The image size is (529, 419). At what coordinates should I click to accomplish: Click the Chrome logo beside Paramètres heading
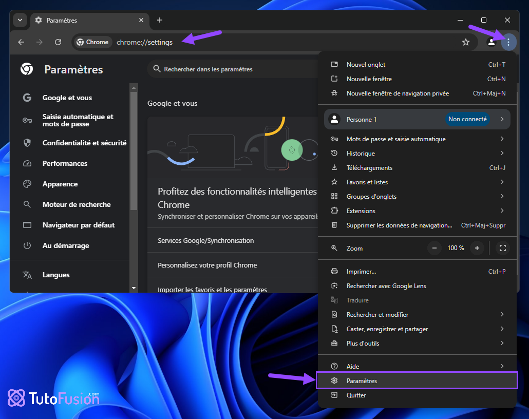(27, 69)
